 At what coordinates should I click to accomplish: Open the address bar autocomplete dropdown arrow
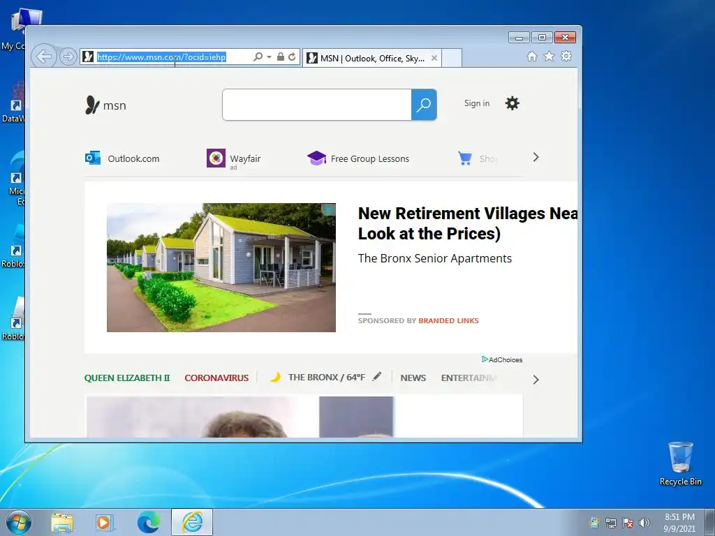click(269, 57)
